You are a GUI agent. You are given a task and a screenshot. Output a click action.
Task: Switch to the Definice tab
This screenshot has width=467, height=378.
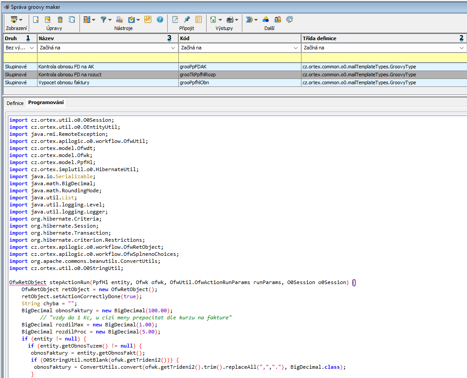(15, 103)
